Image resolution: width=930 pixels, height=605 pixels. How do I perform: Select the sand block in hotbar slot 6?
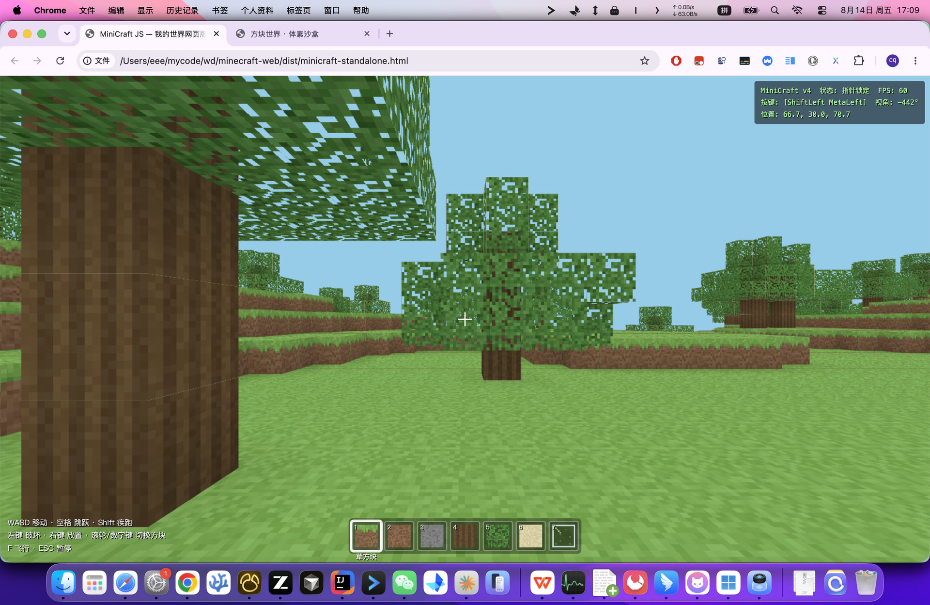click(531, 536)
